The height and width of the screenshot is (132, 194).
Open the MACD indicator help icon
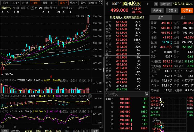[x=2, y=96]
